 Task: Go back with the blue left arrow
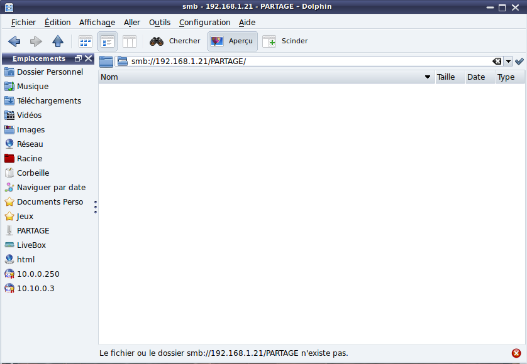(x=14, y=41)
